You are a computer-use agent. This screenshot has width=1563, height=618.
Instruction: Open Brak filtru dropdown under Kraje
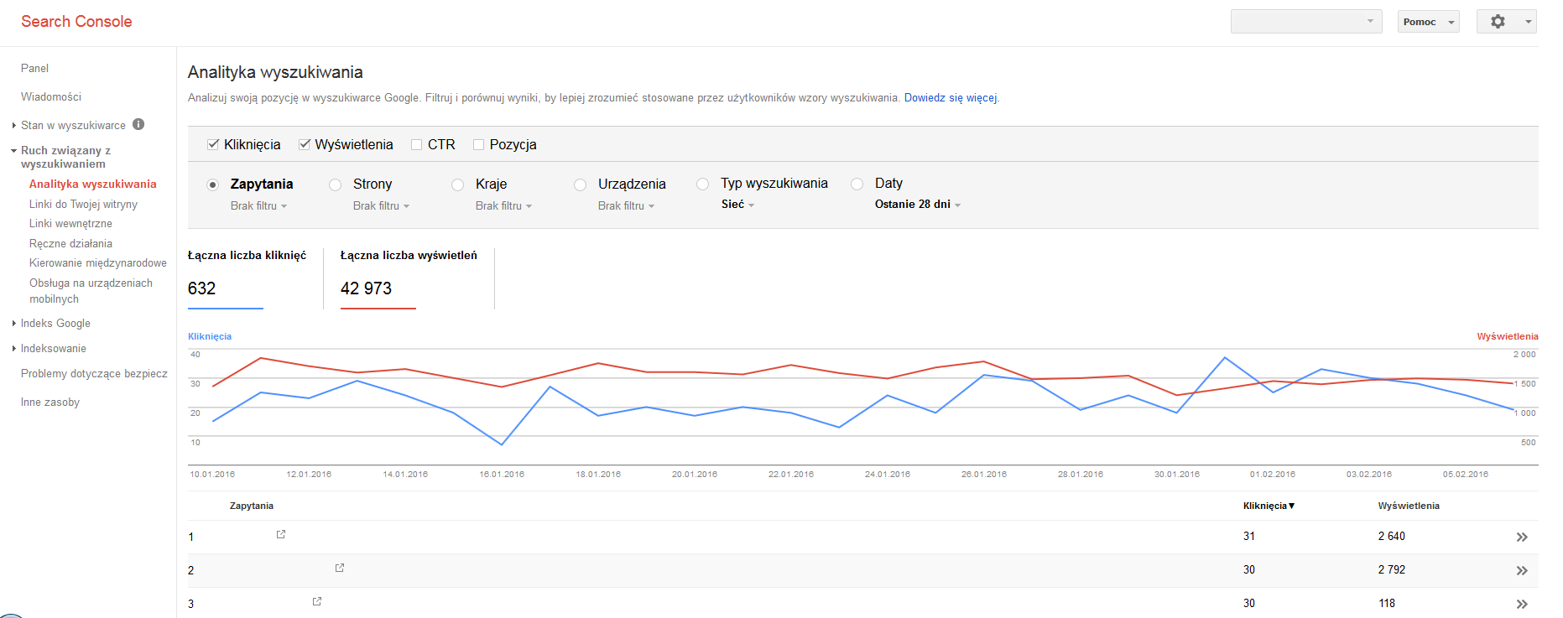503,205
